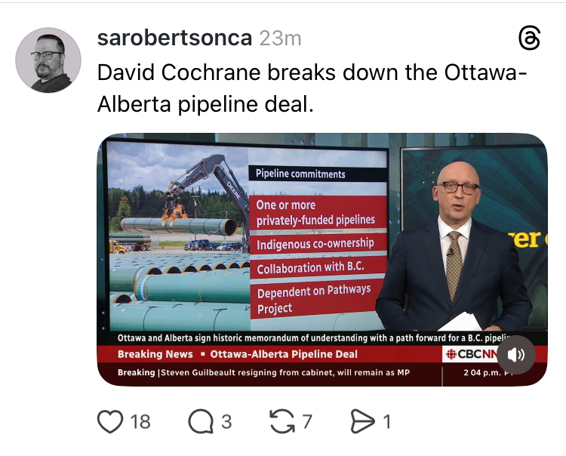View the 3 replies count
The height and width of the screenshot is (456, 566).
(226, 422)
